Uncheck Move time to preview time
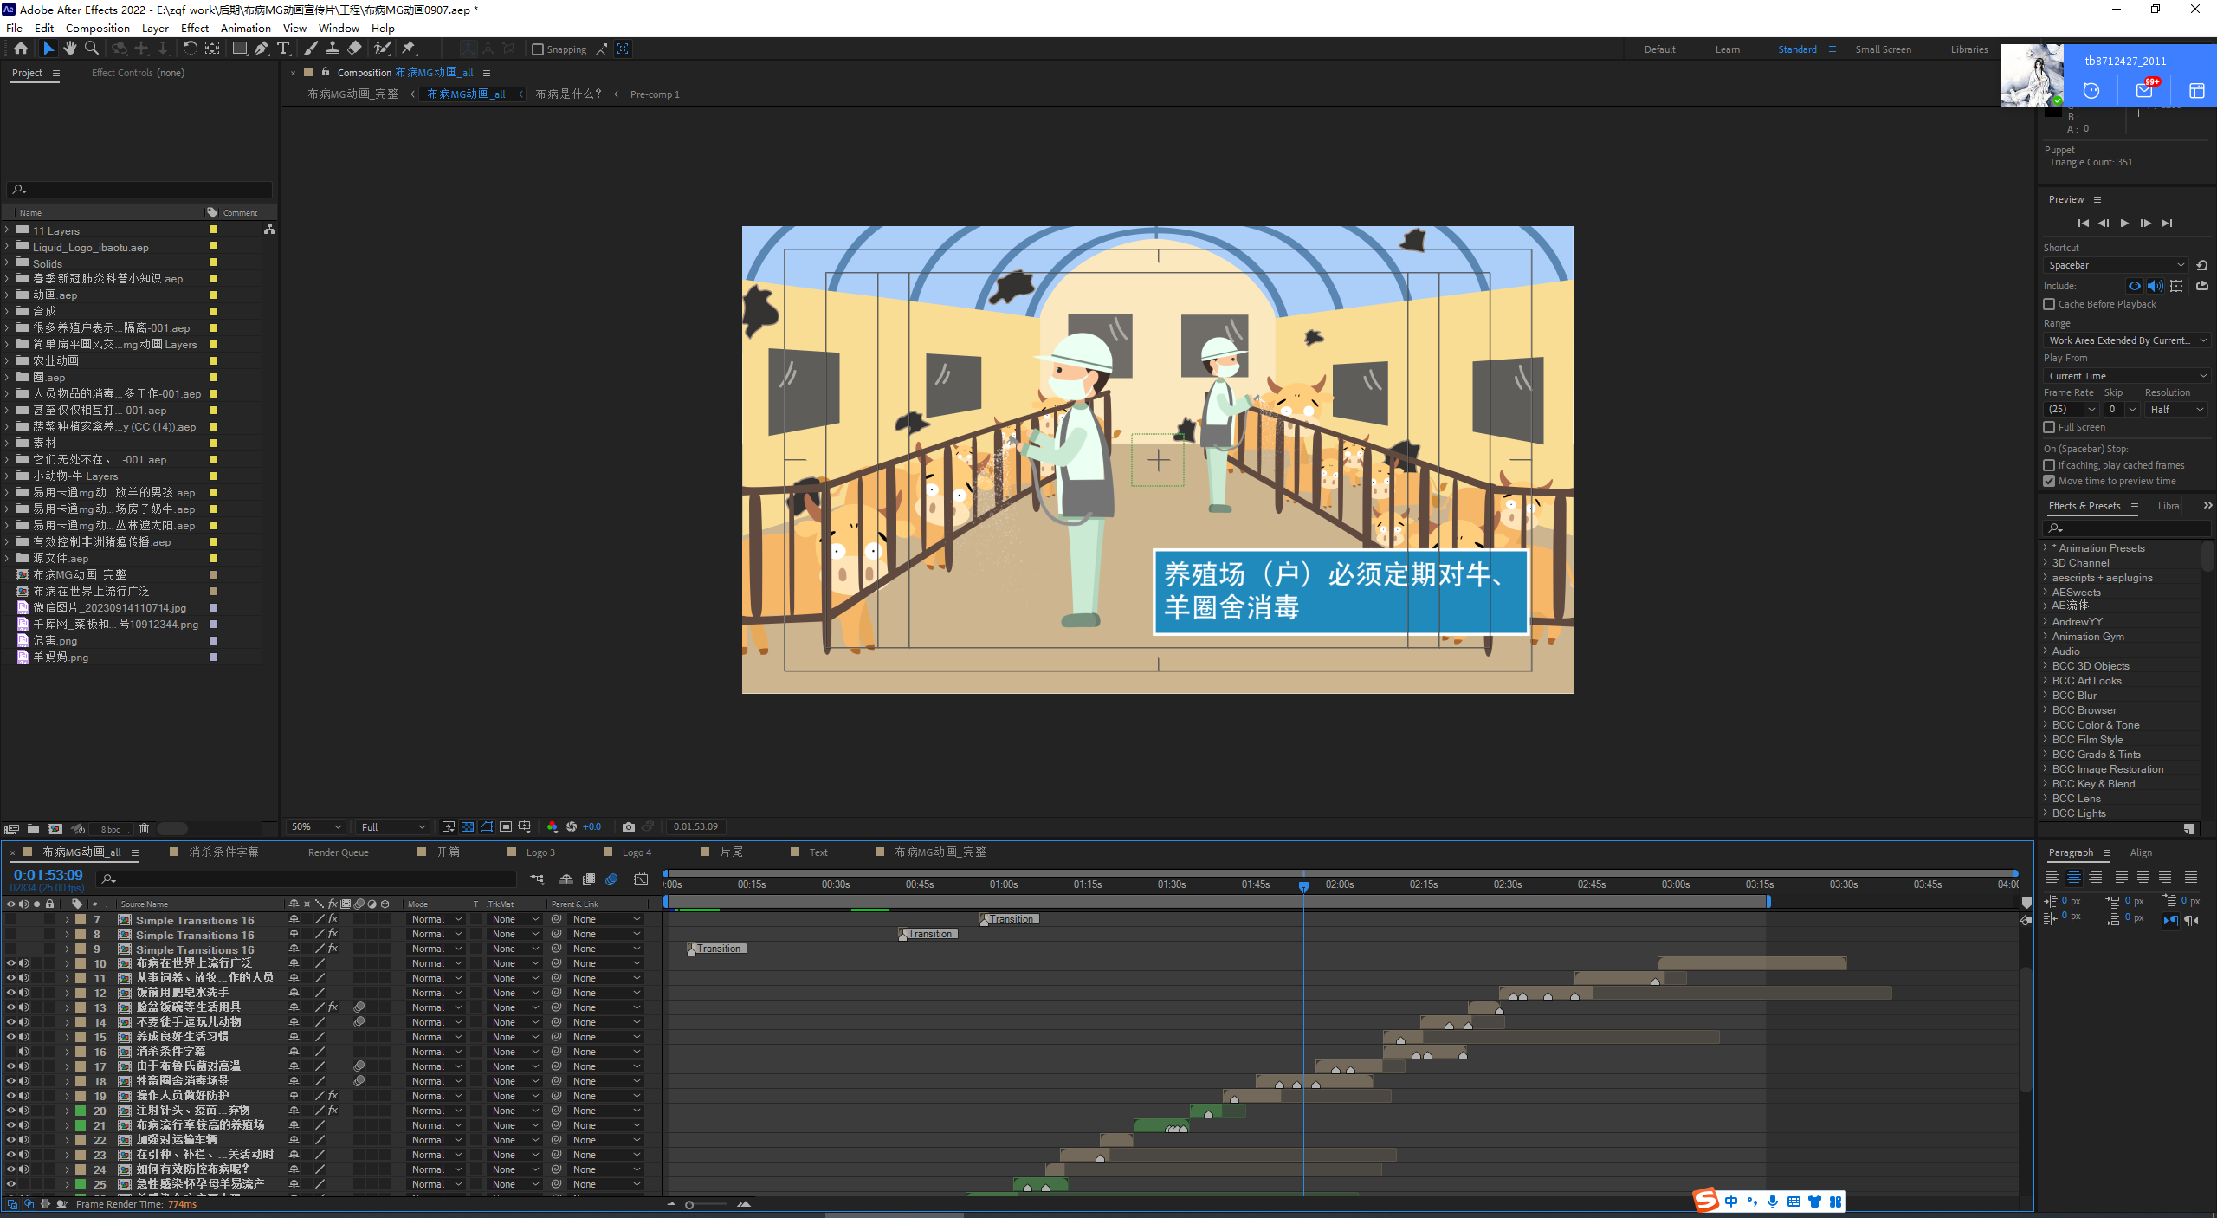 [x=2049, y=481]
